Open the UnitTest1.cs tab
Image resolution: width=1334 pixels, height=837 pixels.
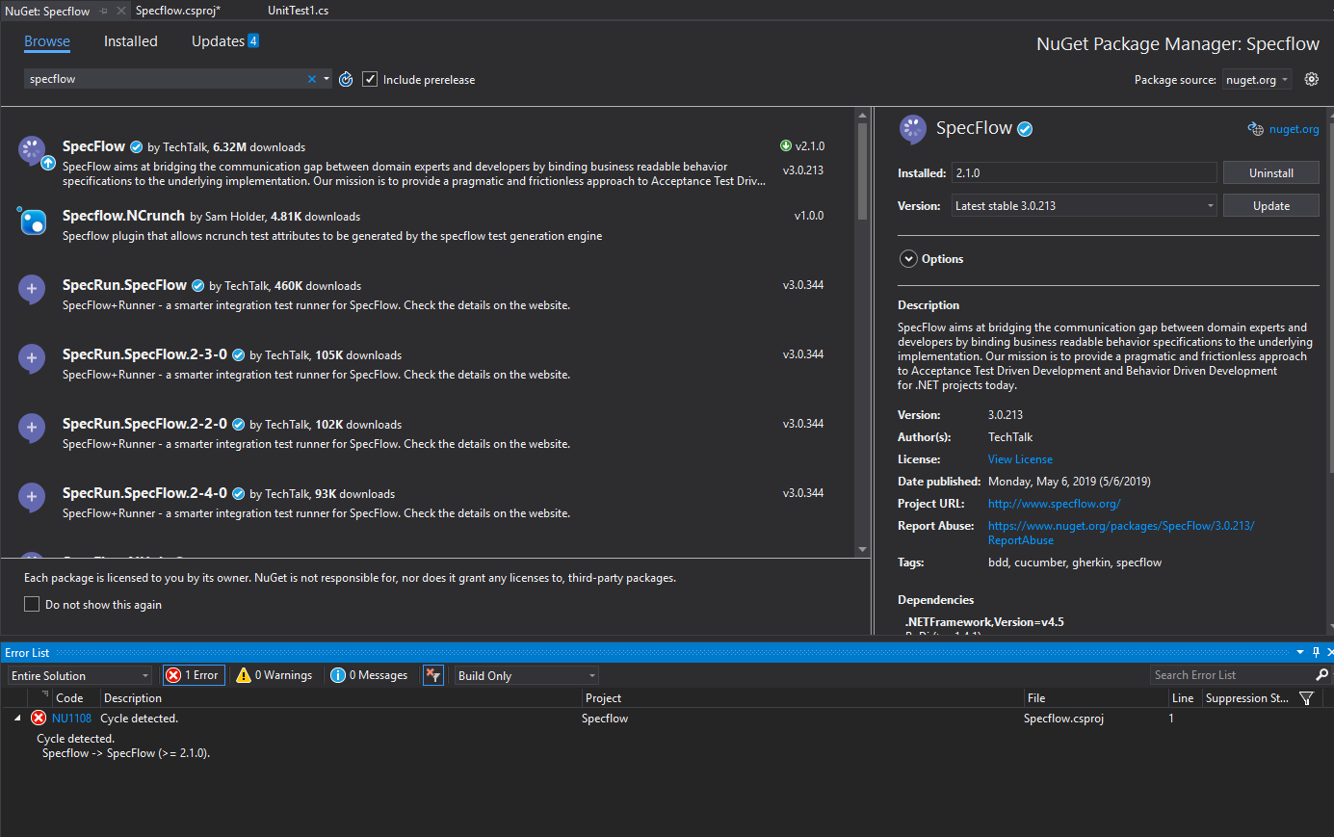click(x=297, y=12)
